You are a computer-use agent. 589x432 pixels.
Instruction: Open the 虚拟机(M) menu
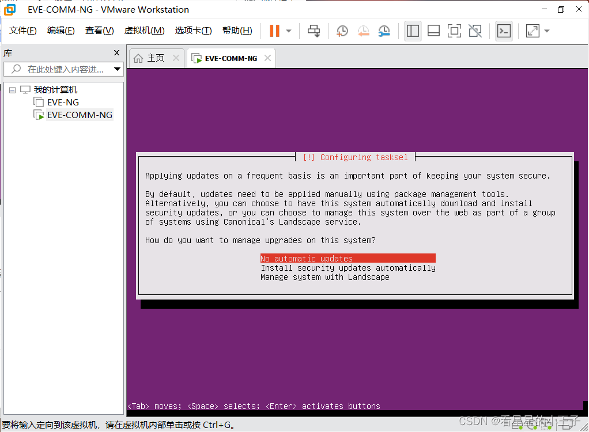click(144, 31)
